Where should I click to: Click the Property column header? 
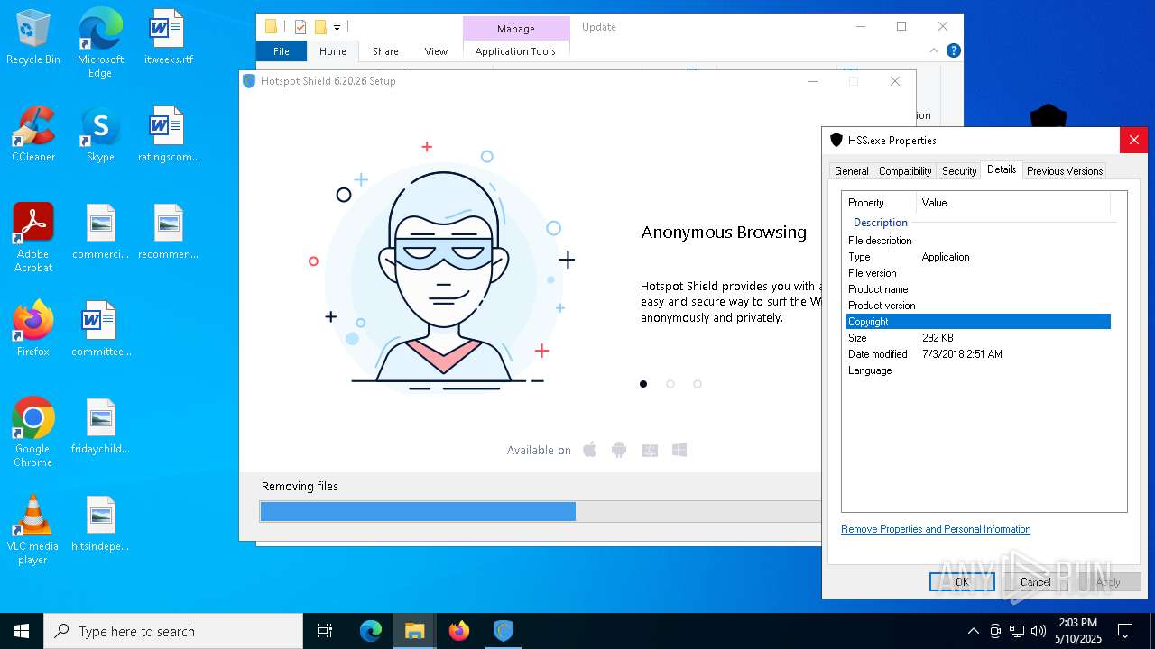pyautogui.click(x=880, y=203)
